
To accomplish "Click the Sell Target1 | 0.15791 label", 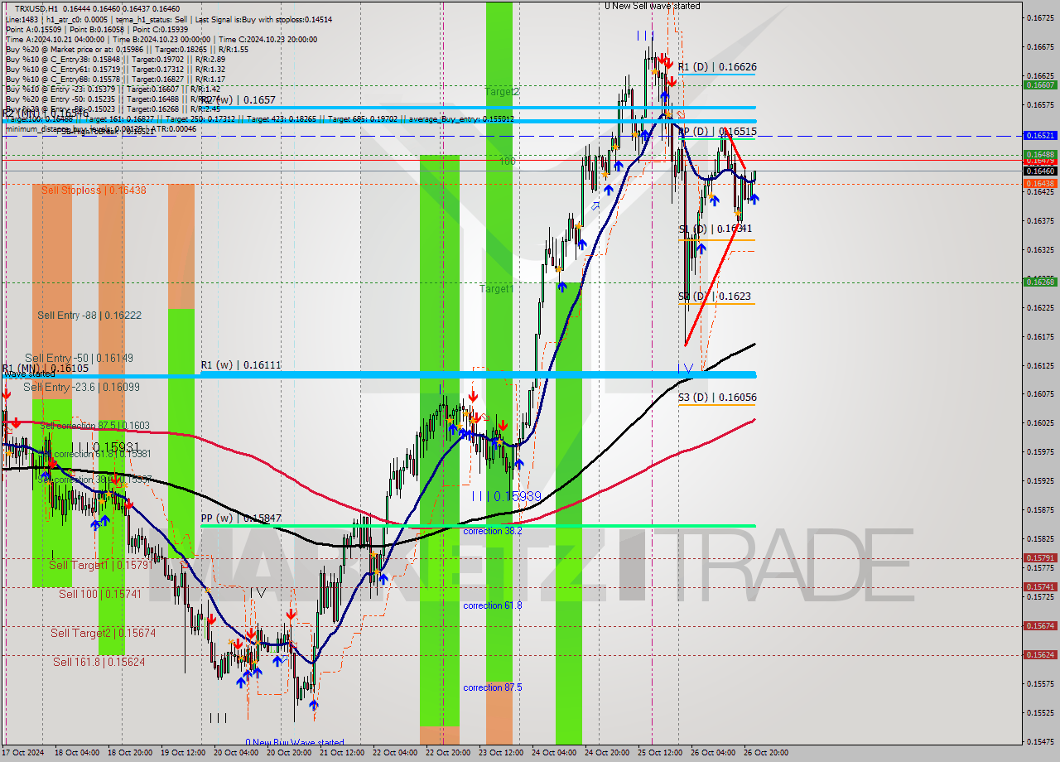I will tap(100, 565).
